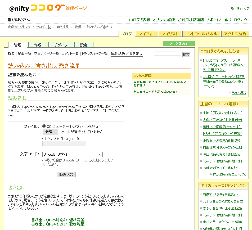Open FAQ about importing previous blog
The width and height of the screenshot is (252, 230).
pos(160,84)
